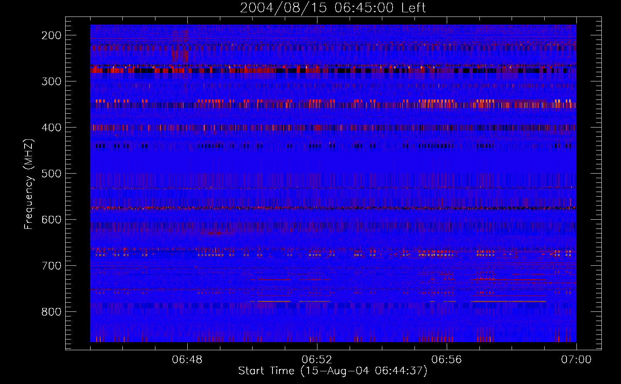Click the 300 frequency tick label
This screenshot has width=621, height=384.
[51, 81]
